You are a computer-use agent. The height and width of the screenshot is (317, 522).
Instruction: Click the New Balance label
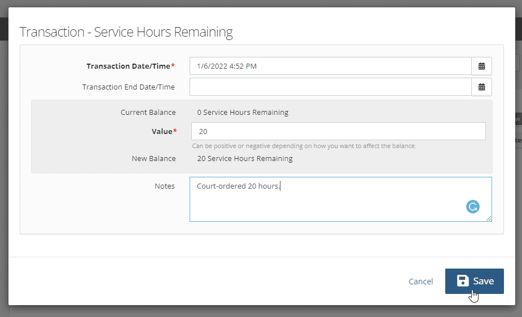click(153, 159)
